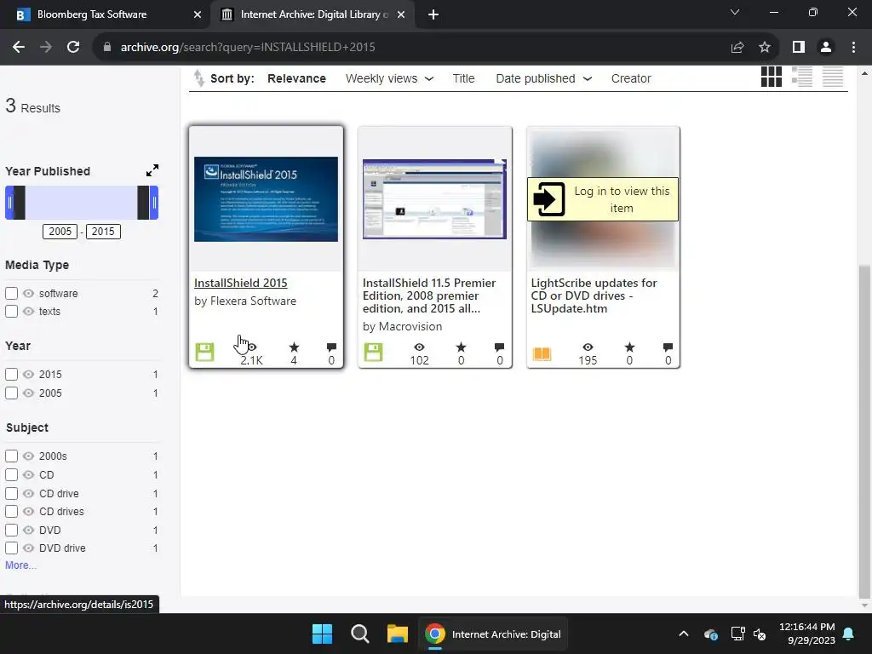The width and height of the screenshot is (872, 654).
Task: Open Windows Start menu
Action: [322, 634]
